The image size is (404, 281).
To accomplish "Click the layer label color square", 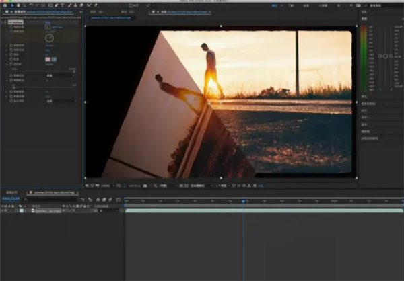I will click(22, 211).
